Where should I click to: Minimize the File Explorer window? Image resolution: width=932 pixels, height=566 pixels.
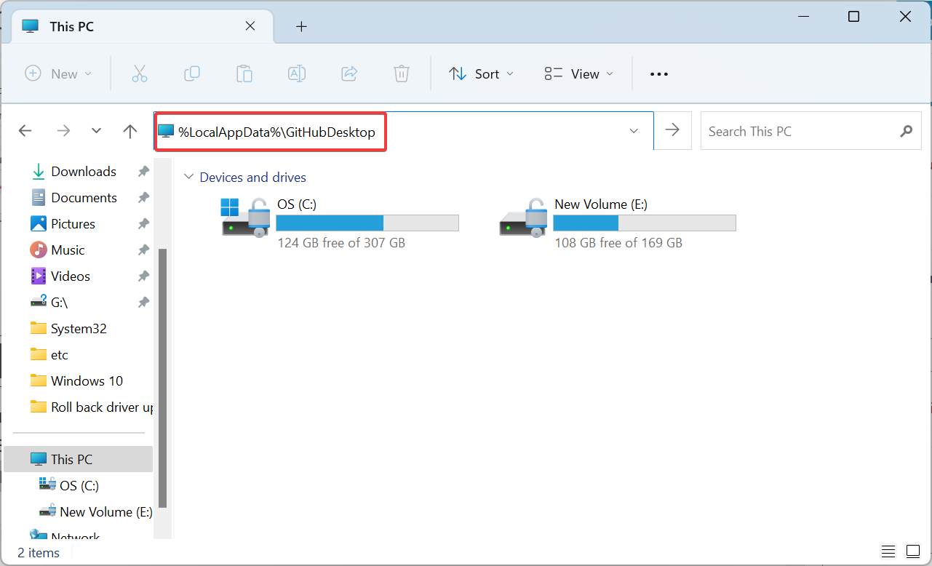coord(803,17)
